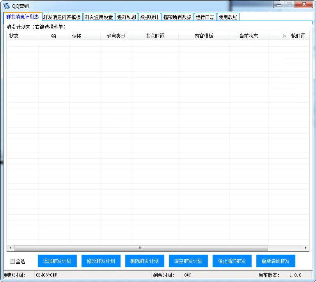Click the 修改群发计划 button
Screen dimensions: 316x282
[x=101, y=261]
